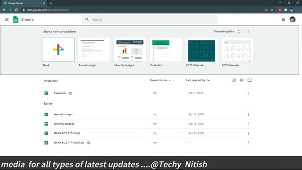Open the main hamburger menu
The image size is (302, 170).
7,19
